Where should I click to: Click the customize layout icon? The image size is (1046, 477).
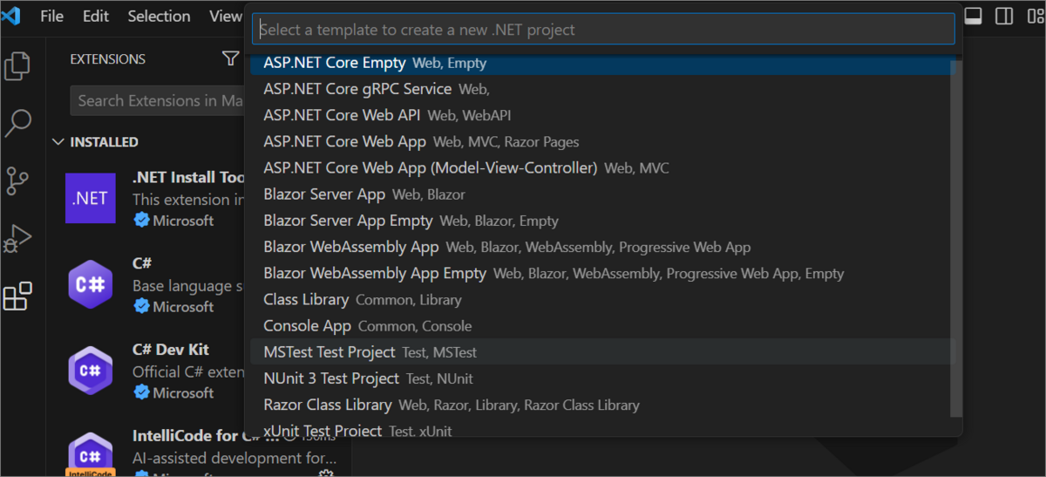(x=1034, y=17)
